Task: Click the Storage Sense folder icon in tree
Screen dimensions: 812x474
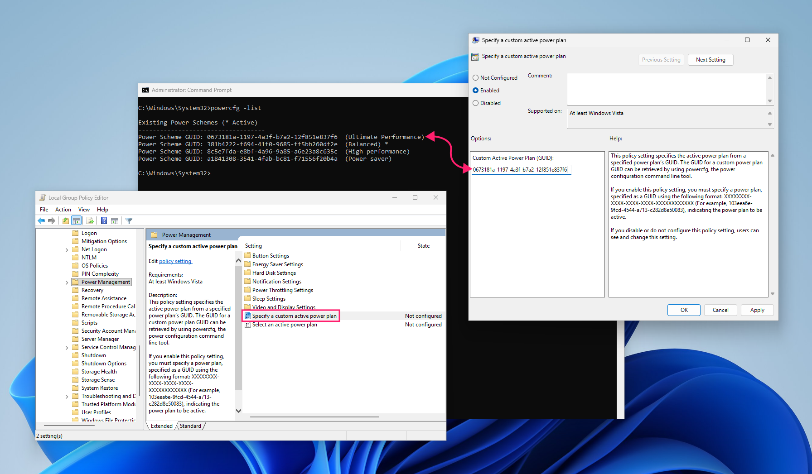Action: [x=76, y=380]
